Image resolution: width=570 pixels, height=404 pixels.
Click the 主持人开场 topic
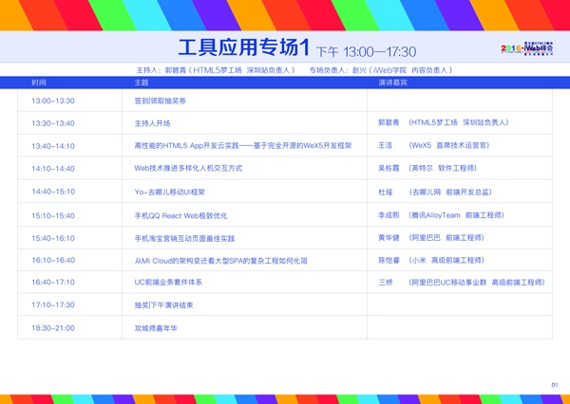152,123
